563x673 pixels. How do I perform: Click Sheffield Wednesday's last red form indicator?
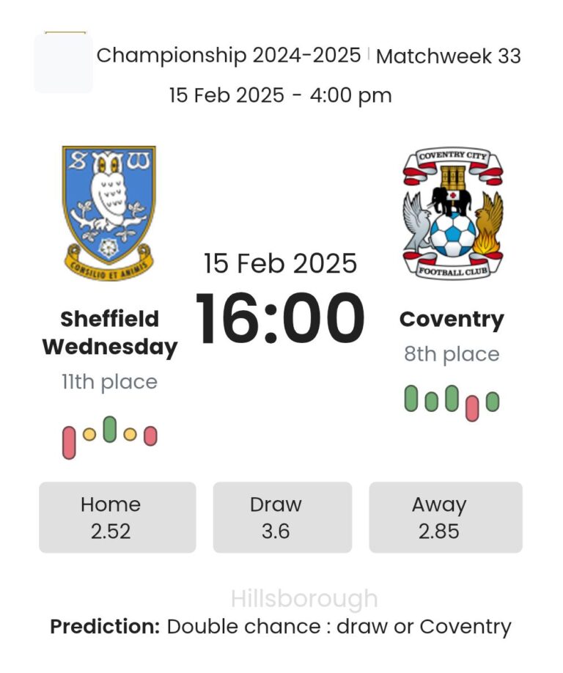[150, 436]
